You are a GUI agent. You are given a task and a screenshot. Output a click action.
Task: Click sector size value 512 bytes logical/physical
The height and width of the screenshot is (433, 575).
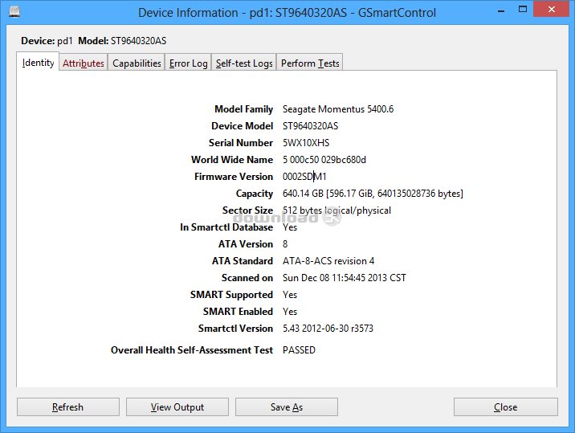click(x=336, y=210)
